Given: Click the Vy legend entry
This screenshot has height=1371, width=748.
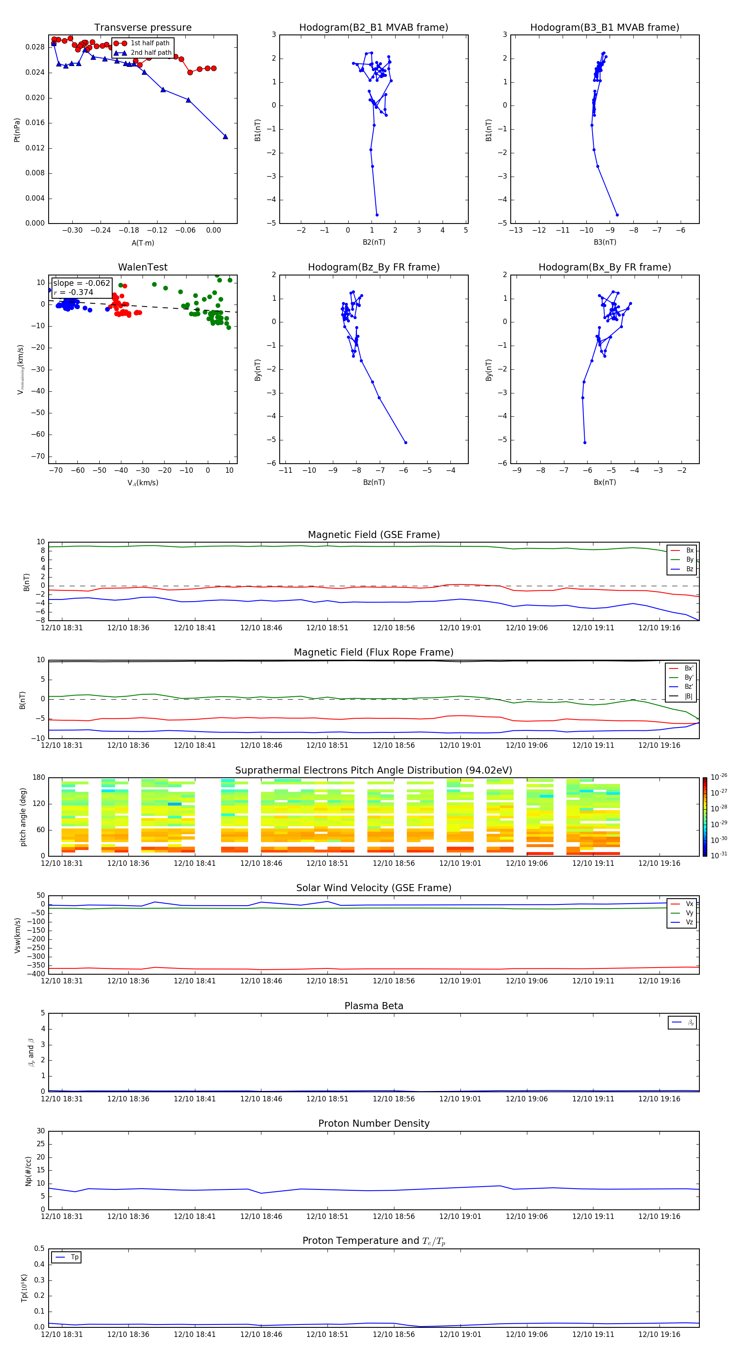Looking at the screenshot, I should coord(682,913).
